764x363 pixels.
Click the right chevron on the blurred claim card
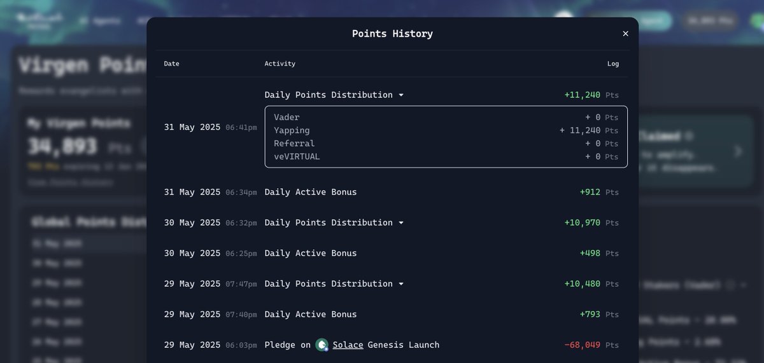(738, 151)
